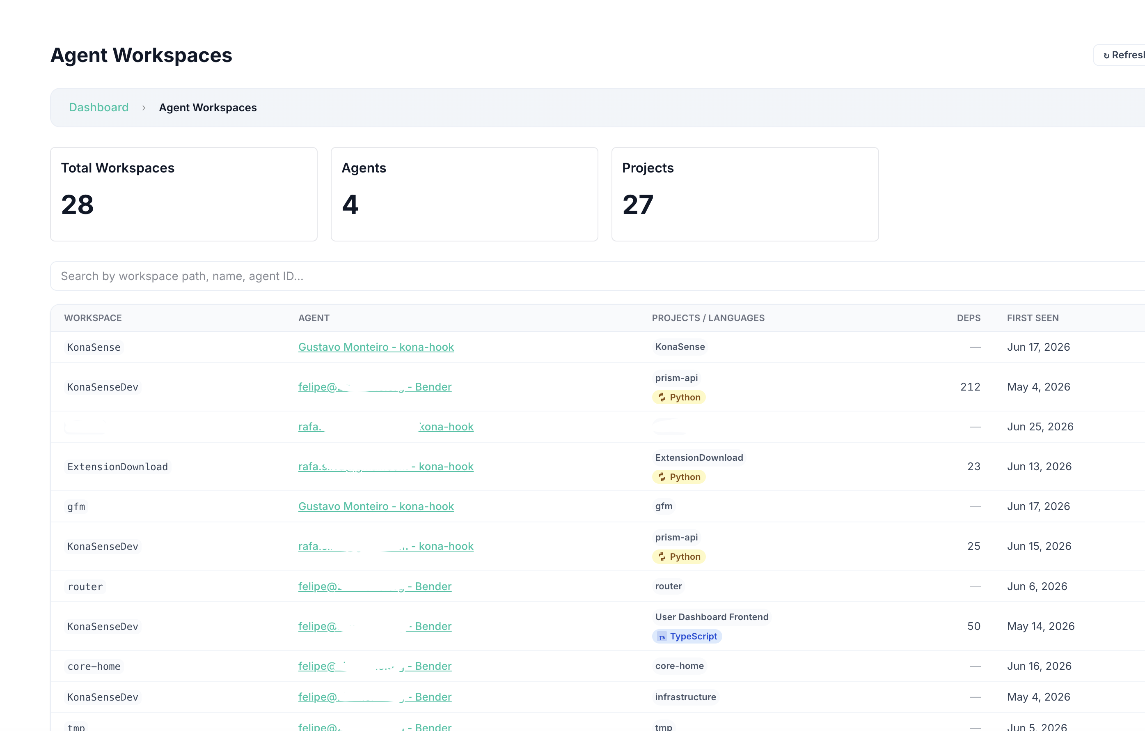This screenshot has width=1145, height=731.
Task: Click the 25 deps value
Action: point(974,546)
